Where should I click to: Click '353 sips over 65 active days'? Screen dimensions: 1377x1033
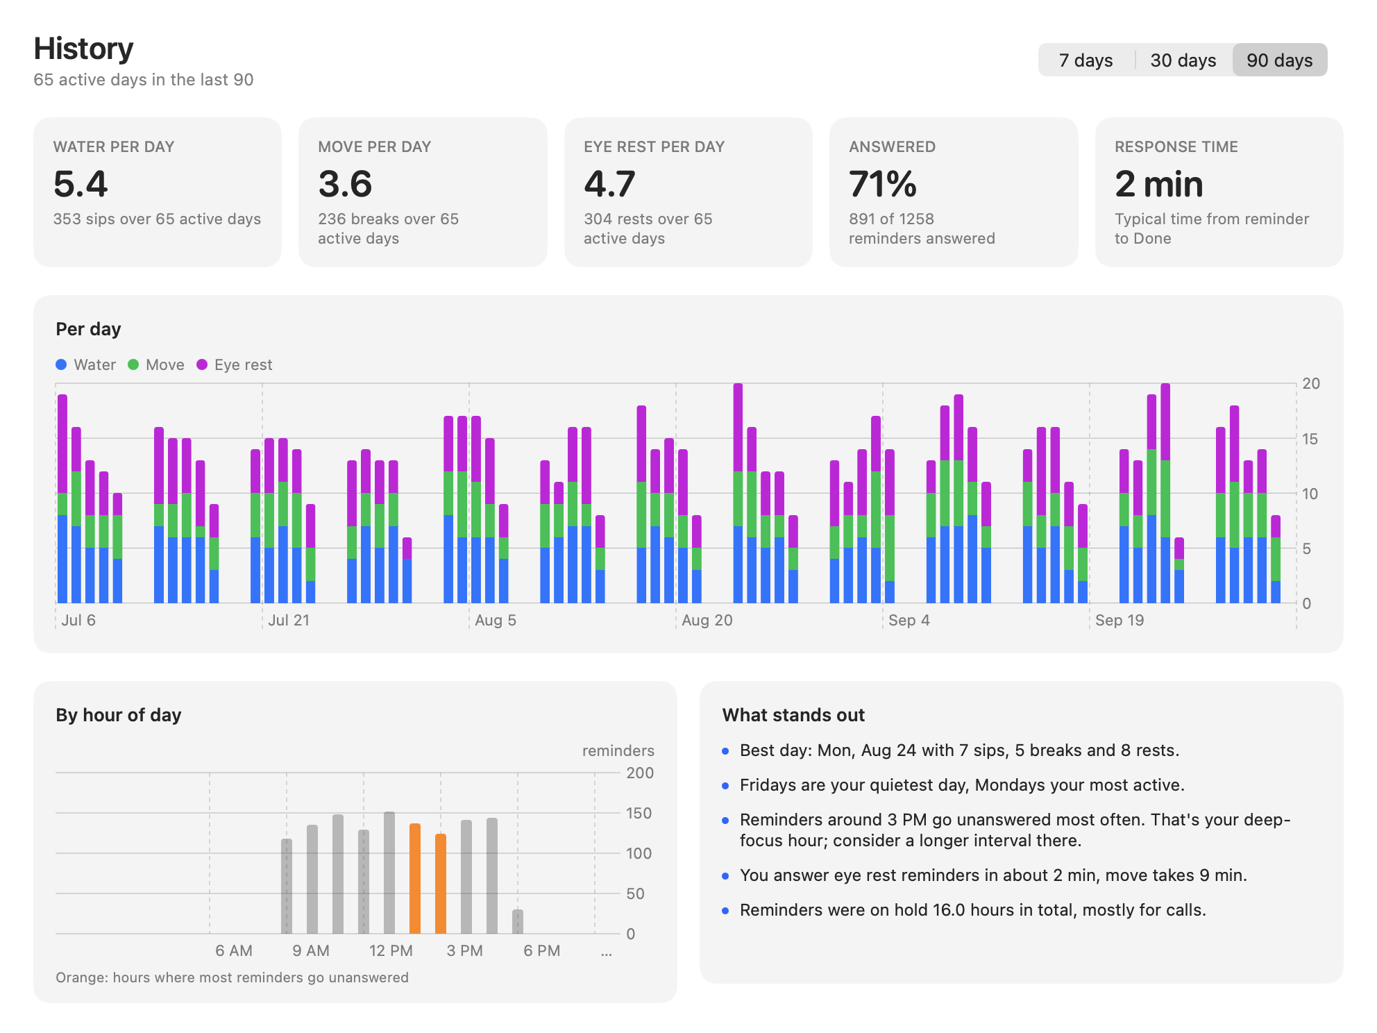tap(158, 219)
